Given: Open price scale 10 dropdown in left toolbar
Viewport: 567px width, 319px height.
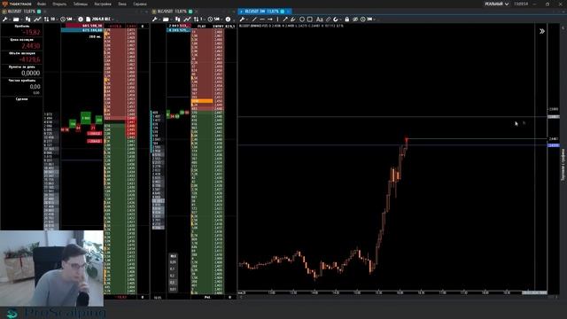Looking at the screenshot, I should [50, 19].
